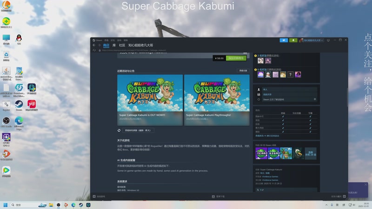
Task: Open OBS from the taskbar
Action: click(x=59, y=205)
